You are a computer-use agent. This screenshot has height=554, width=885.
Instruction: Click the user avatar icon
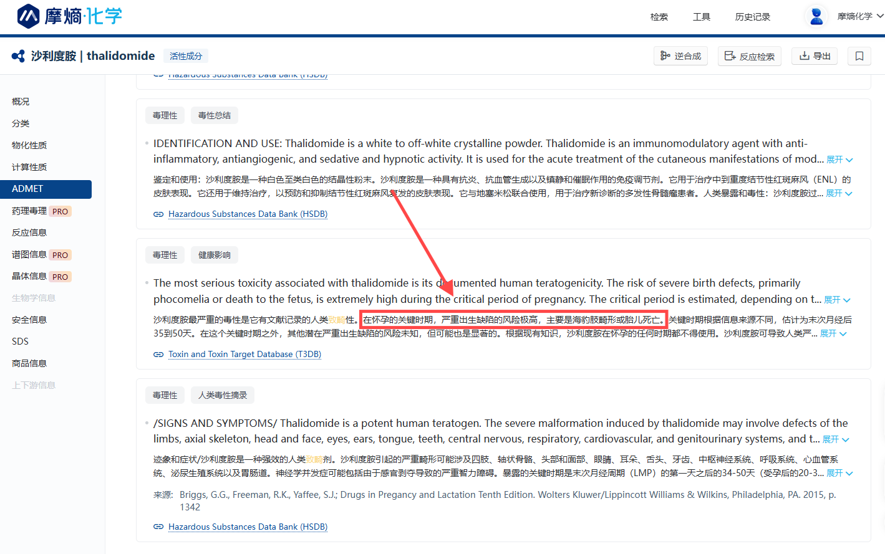pos(816,16)
